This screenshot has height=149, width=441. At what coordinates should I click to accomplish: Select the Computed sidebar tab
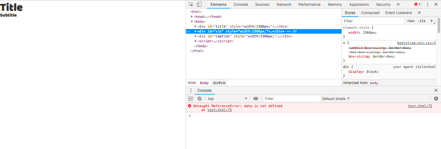tap(370, 13)
